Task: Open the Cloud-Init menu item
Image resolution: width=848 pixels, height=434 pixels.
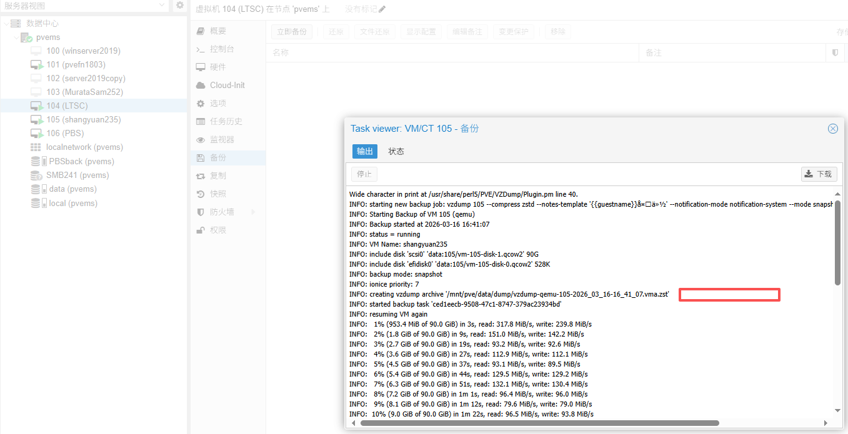Action: pos(227,86)
